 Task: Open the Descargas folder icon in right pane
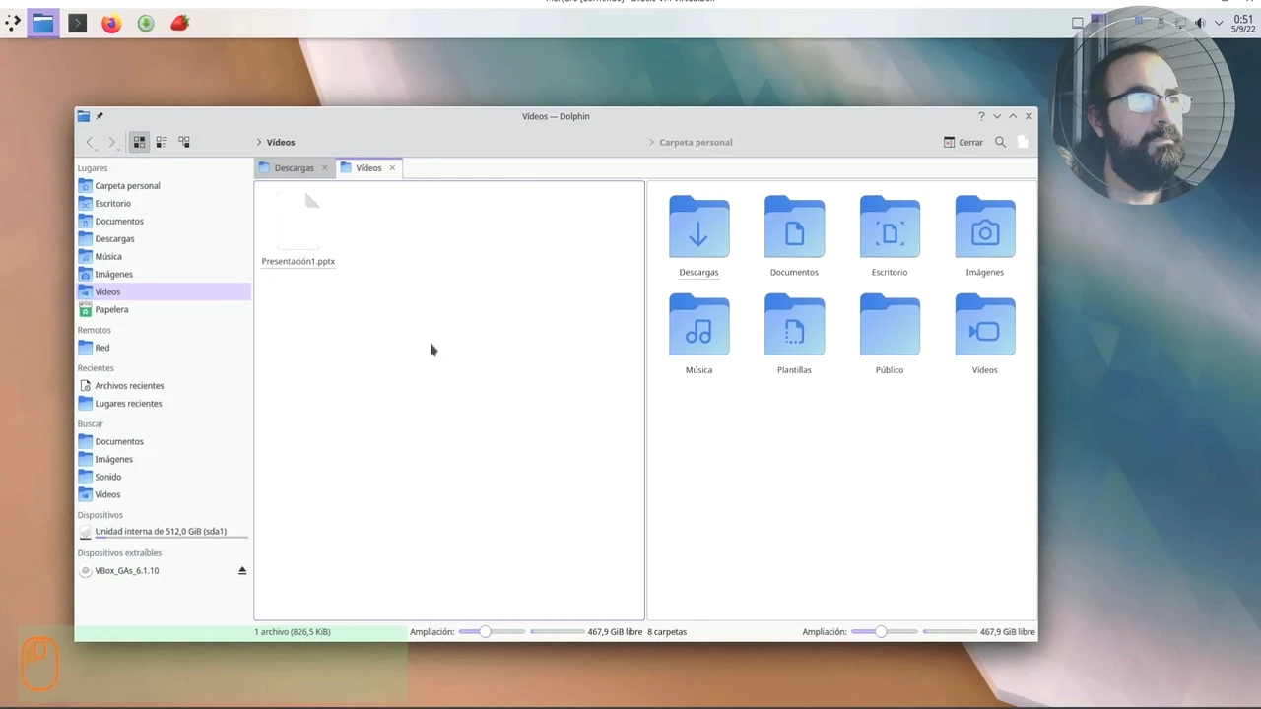coord(698,227)
